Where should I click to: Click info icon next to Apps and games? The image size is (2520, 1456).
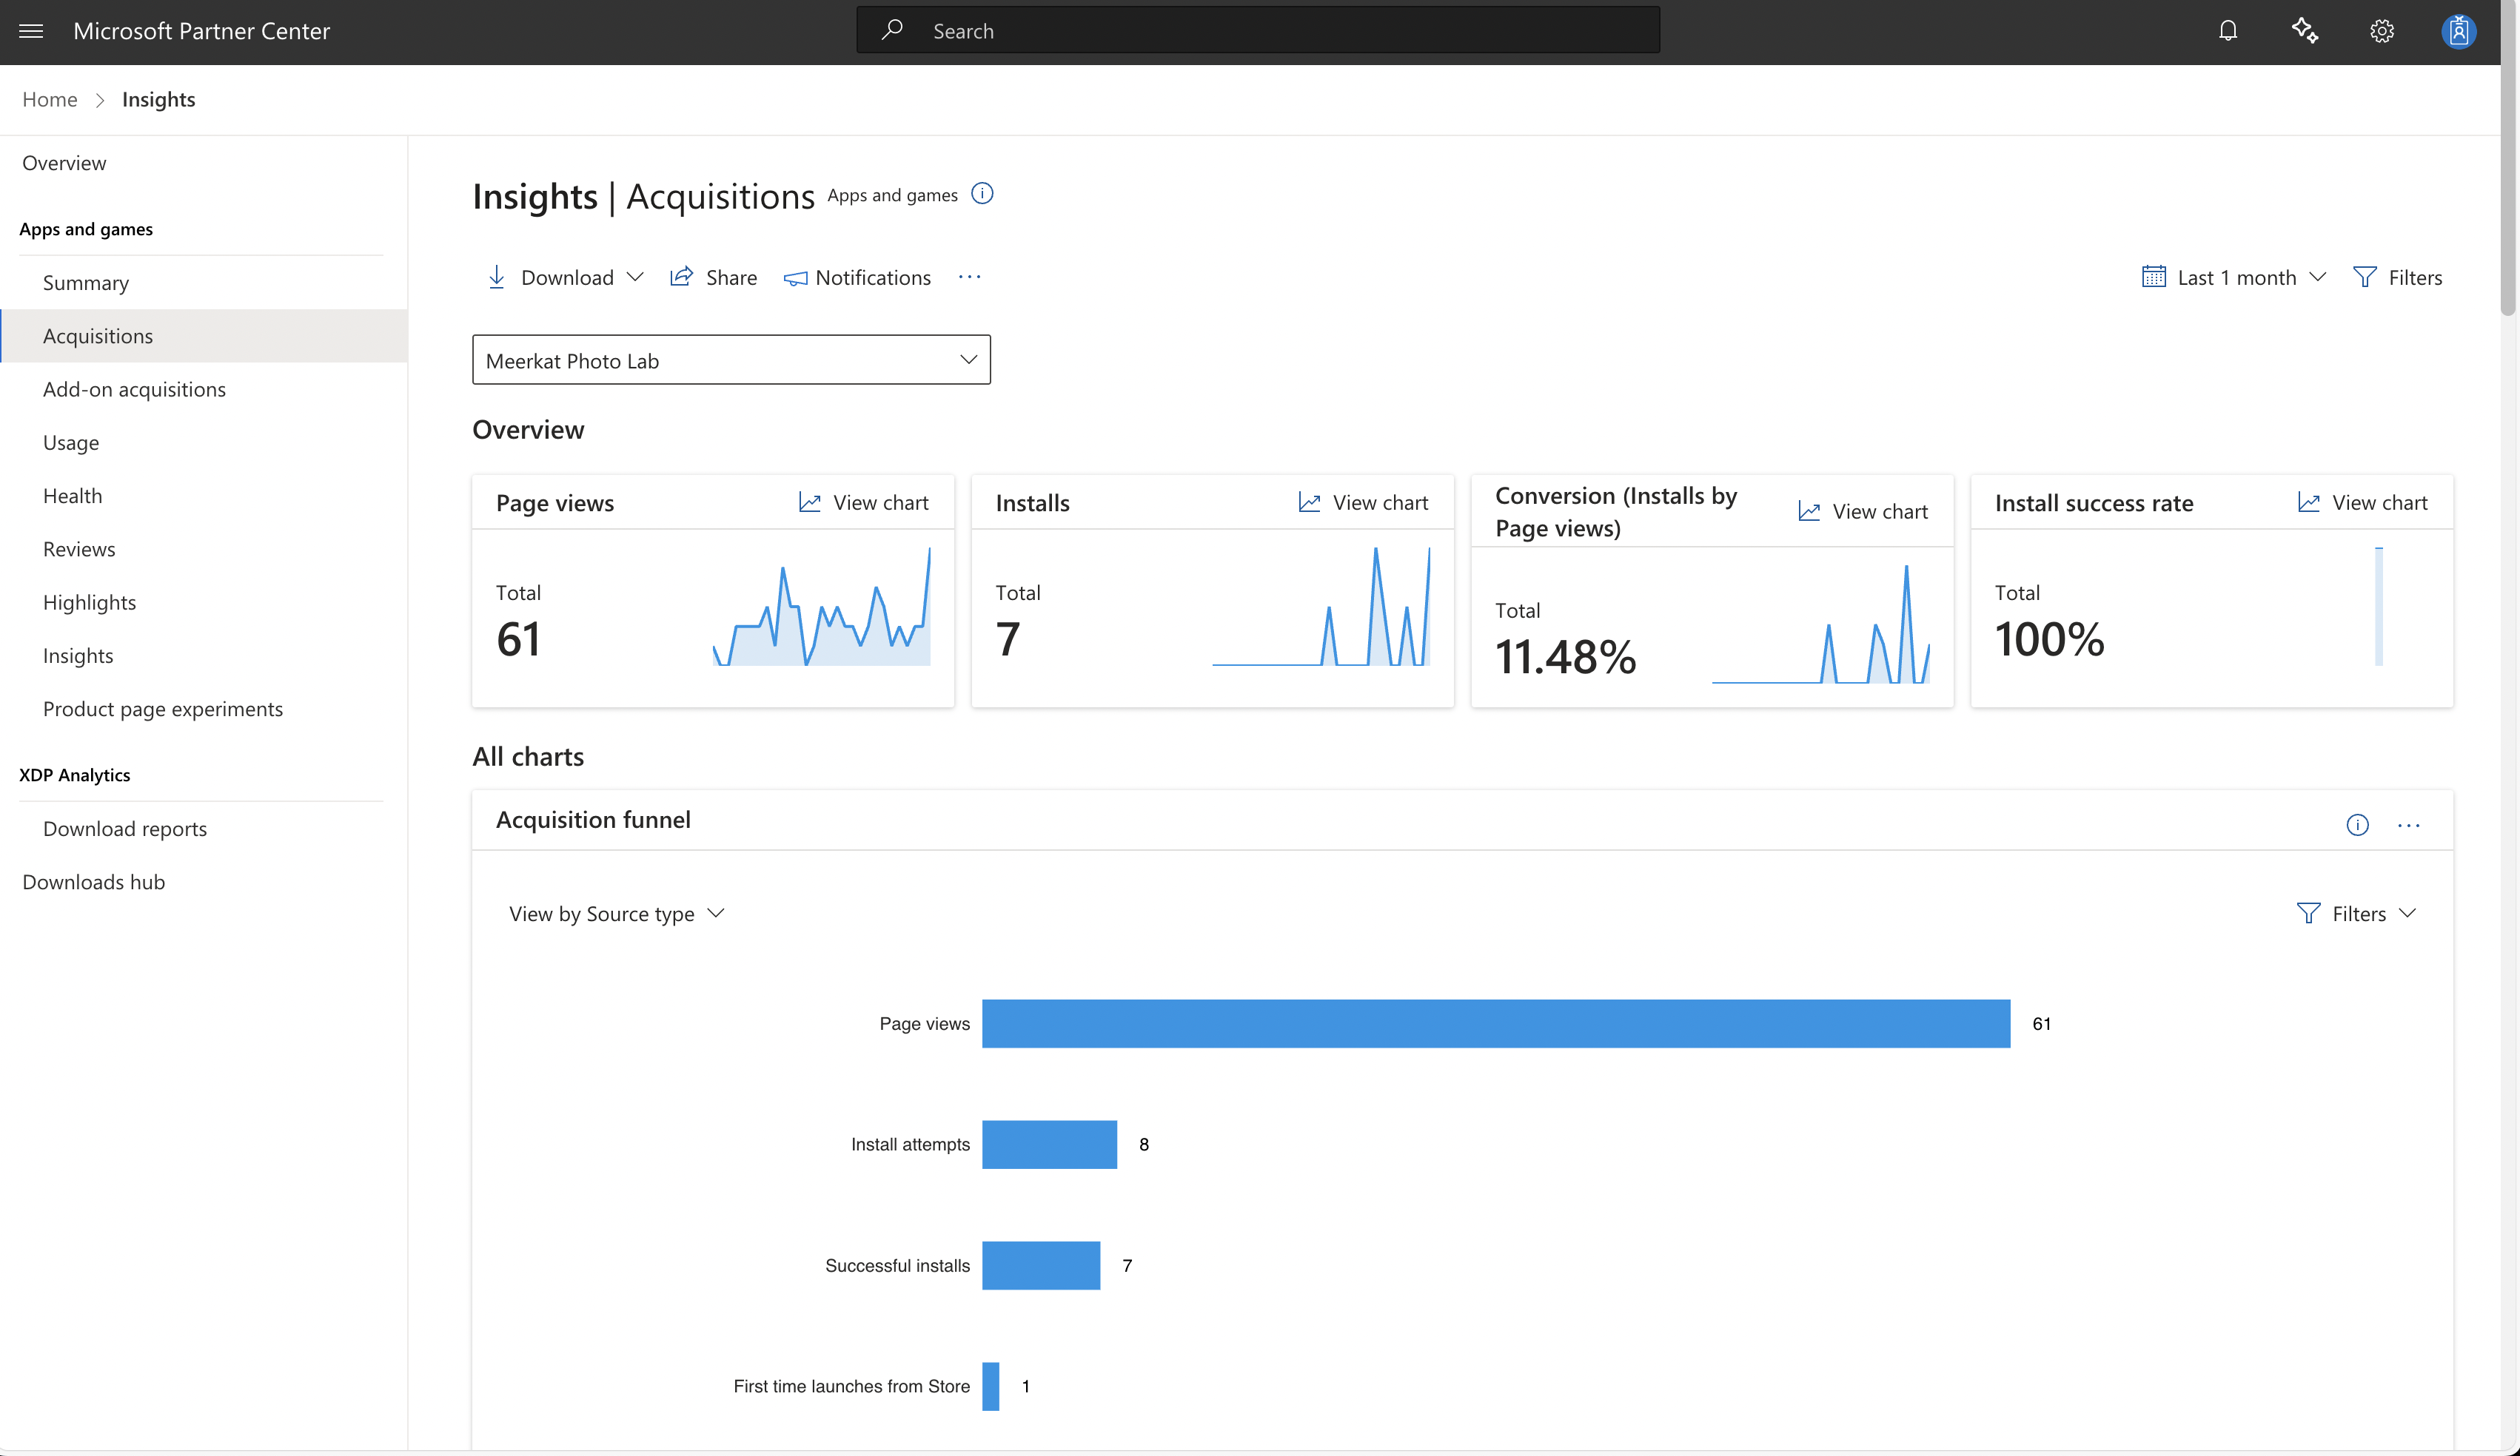(982, 194)
